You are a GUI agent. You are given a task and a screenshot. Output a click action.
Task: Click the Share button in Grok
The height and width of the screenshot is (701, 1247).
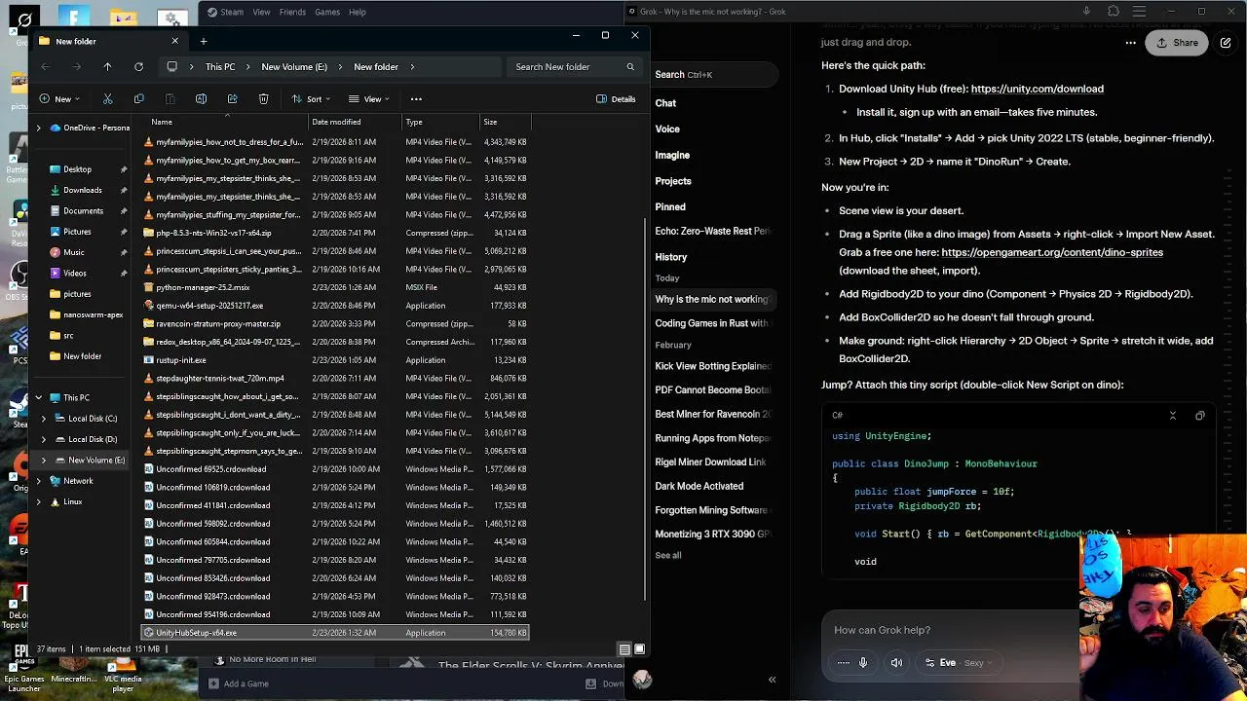[x=1177, y=43]
